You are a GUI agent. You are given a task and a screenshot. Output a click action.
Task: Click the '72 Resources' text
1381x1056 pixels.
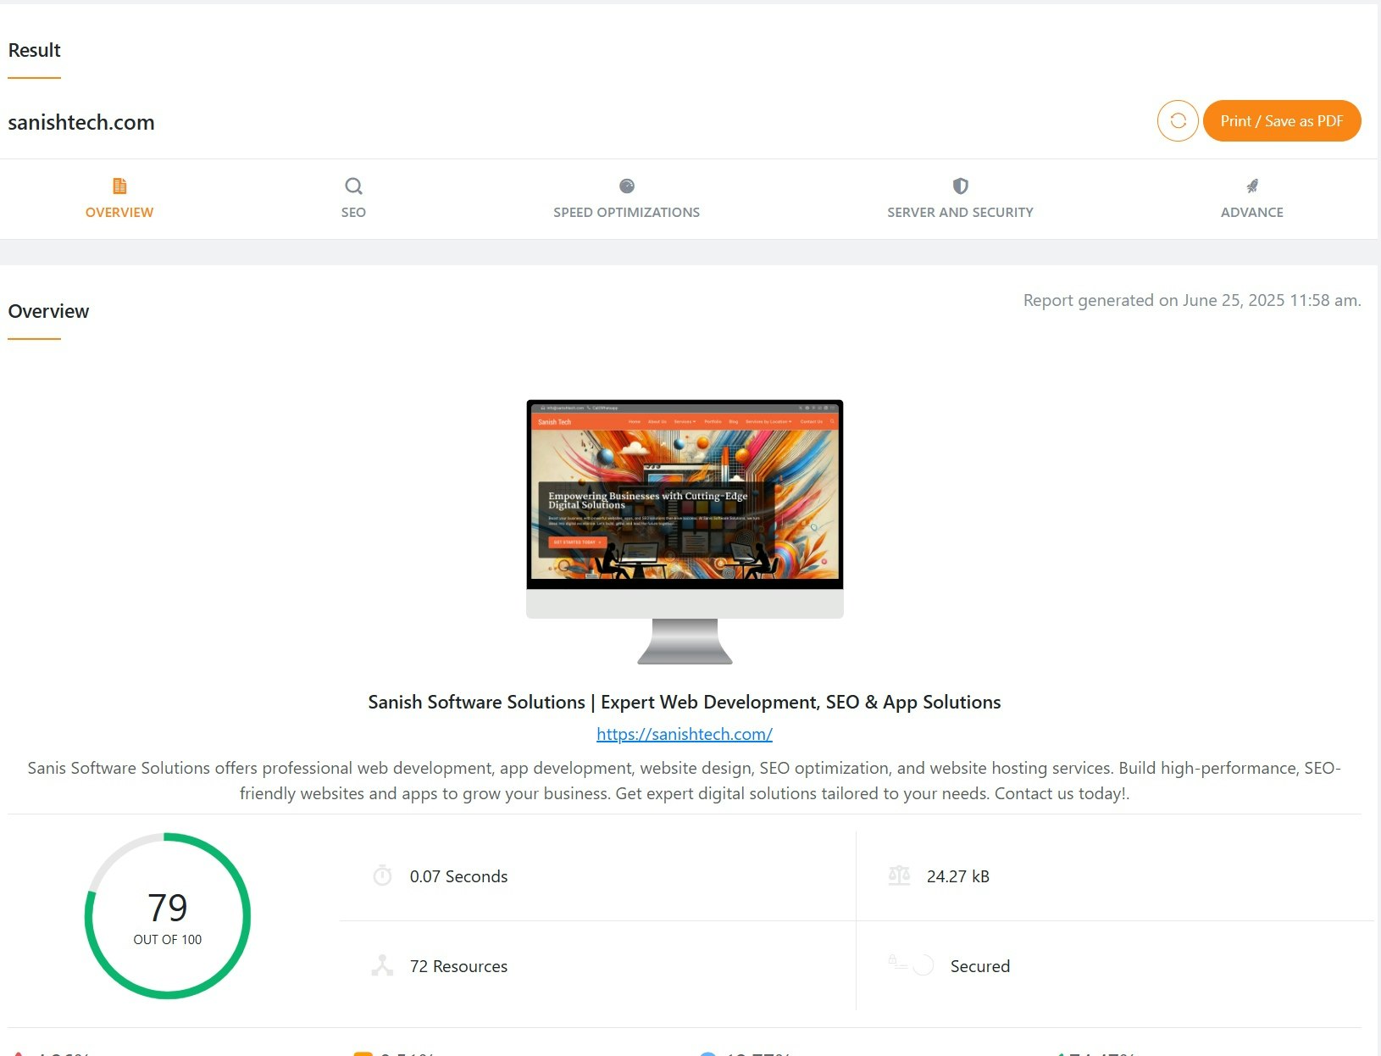(458, 966)
